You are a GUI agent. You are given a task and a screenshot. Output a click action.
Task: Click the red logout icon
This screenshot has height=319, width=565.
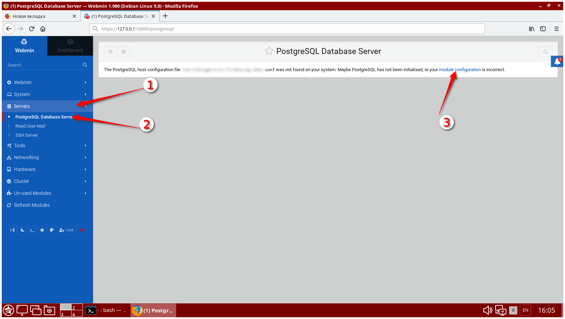pos(82,230)
